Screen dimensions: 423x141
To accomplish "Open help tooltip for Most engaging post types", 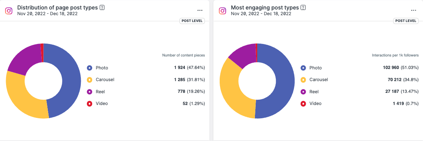I will [x=303, y=8].
